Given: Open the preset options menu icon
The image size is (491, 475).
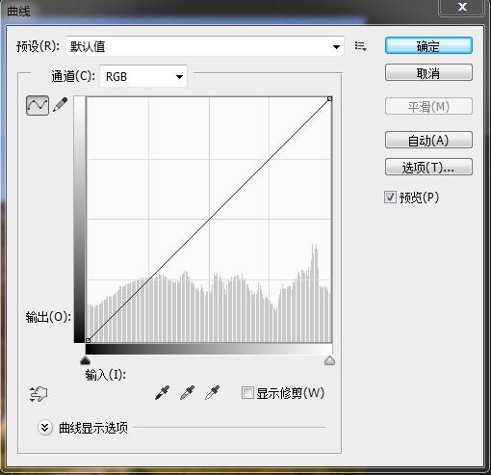Looking at the screenshot, I should pos(361,46).
